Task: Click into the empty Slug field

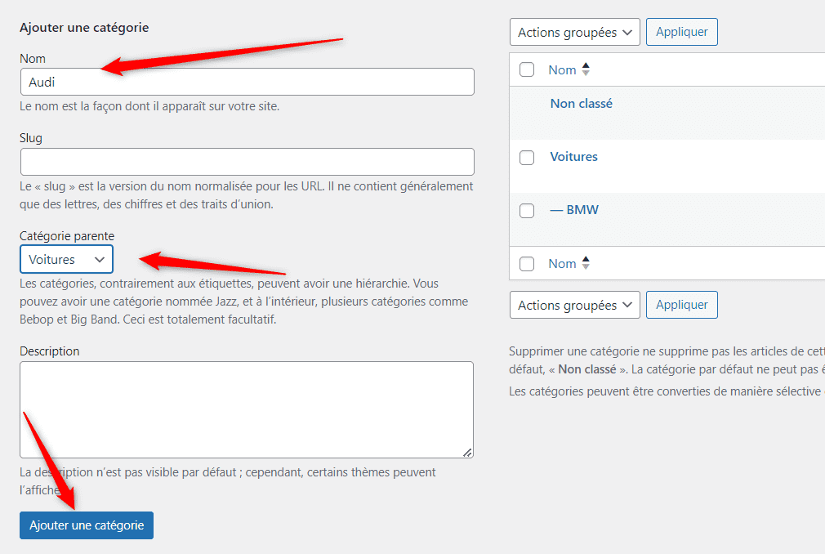Action: (x=247, y=162)
